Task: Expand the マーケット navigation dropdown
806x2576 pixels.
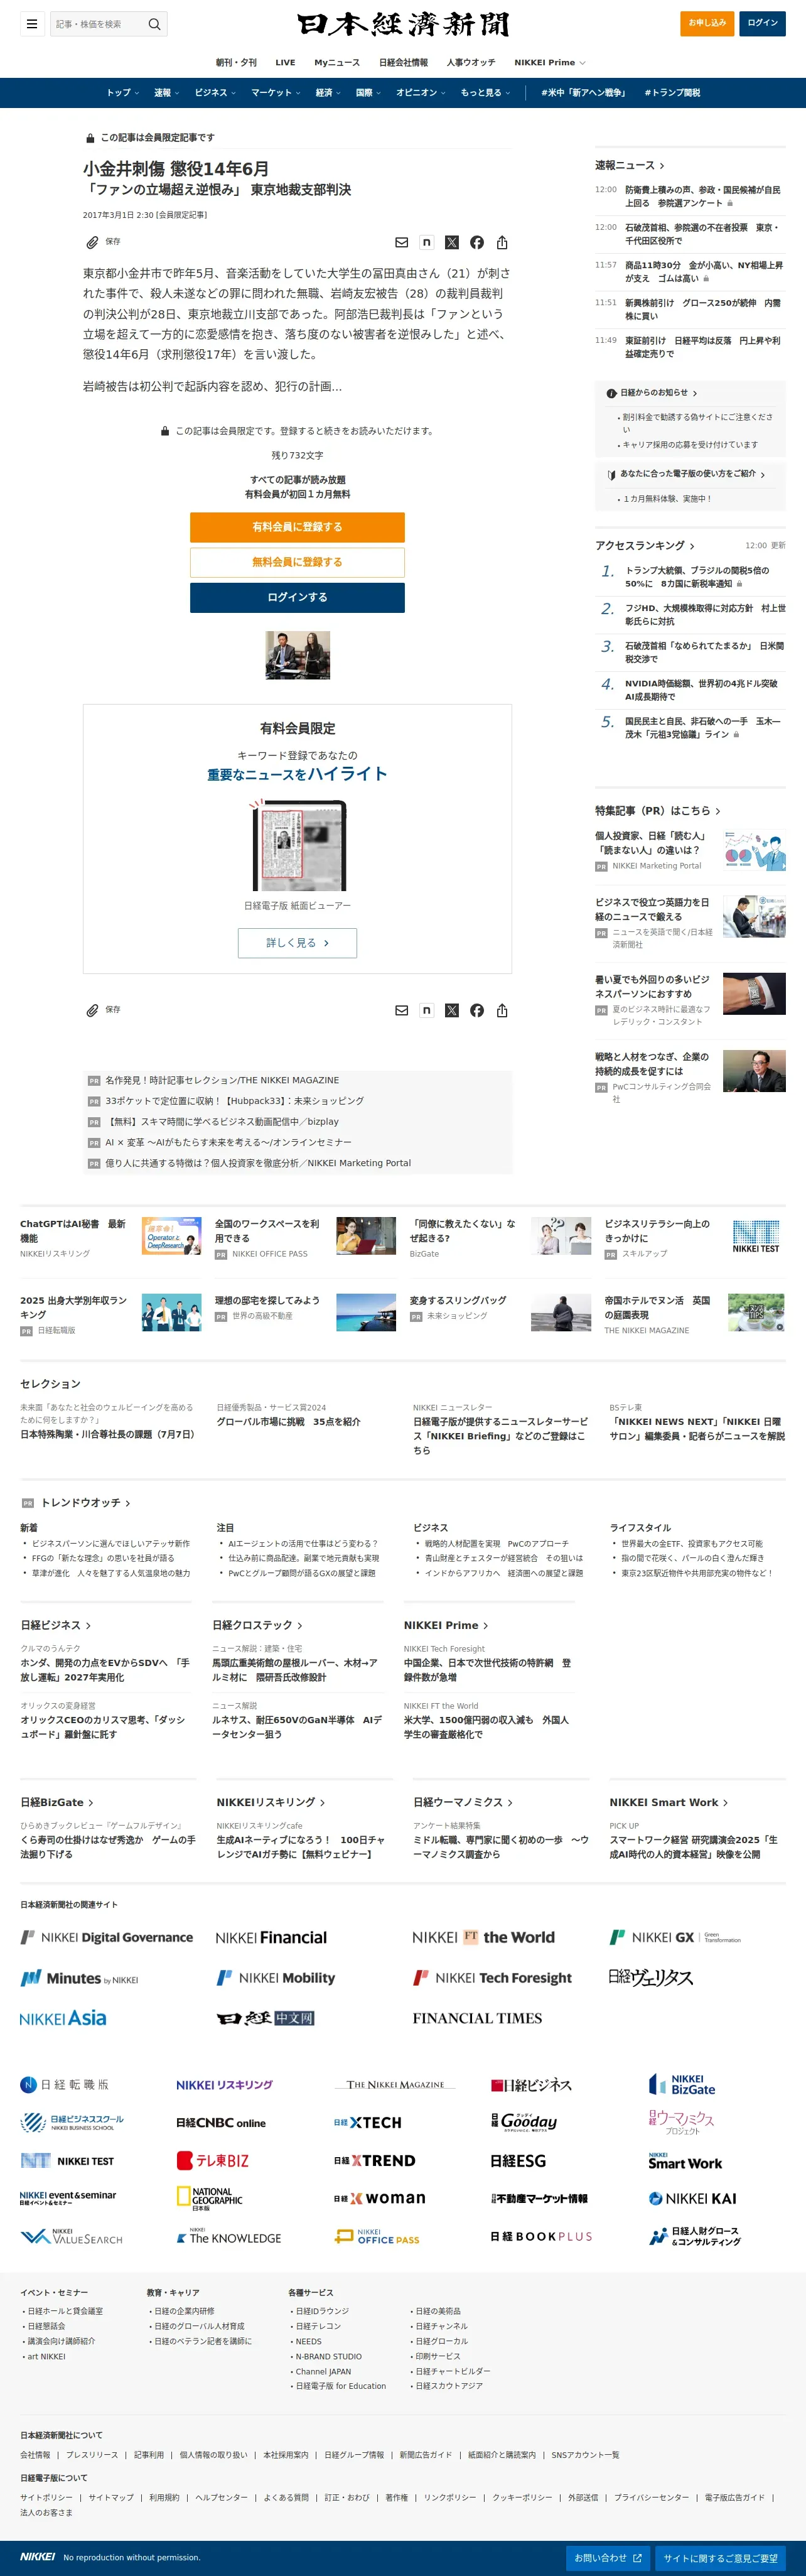Action: pos(276,93)
